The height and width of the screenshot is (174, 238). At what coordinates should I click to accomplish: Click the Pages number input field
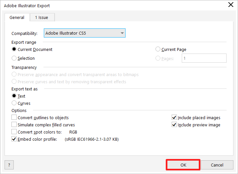pyautogui.click(x=204, y=58)
